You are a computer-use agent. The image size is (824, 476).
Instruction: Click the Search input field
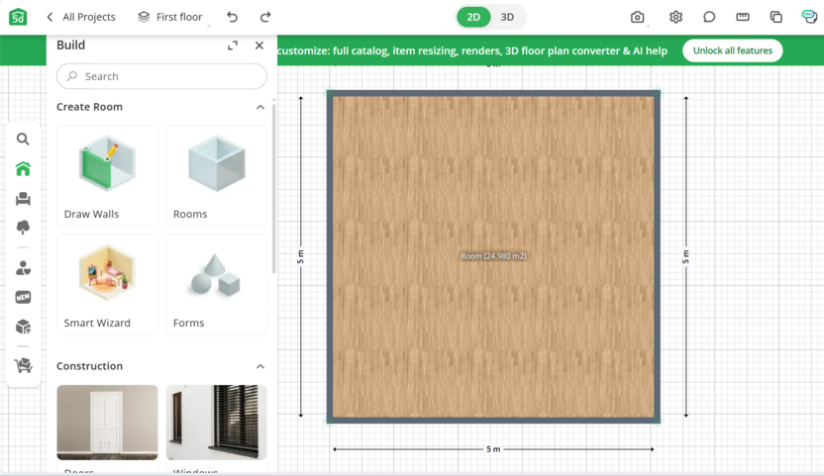(x=161, y=76)
